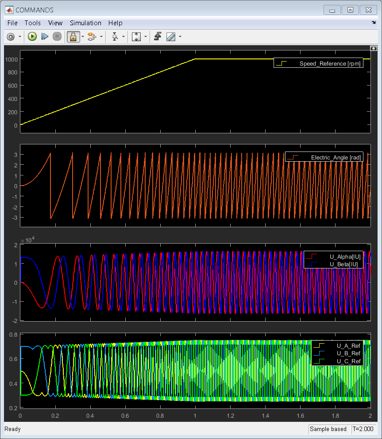Click the U_Alpha[IU] legend entry
The width and height of the screenshot is (382, 439).
pyautogui.click(x=345, y=256)
